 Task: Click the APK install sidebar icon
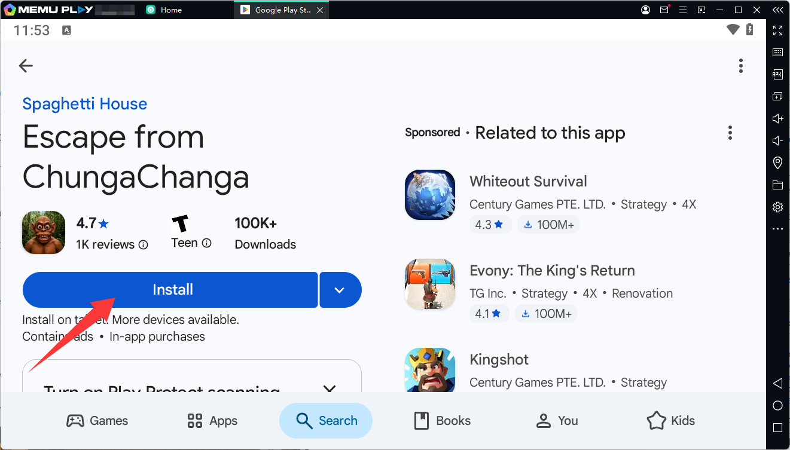[x=777, y=75]
